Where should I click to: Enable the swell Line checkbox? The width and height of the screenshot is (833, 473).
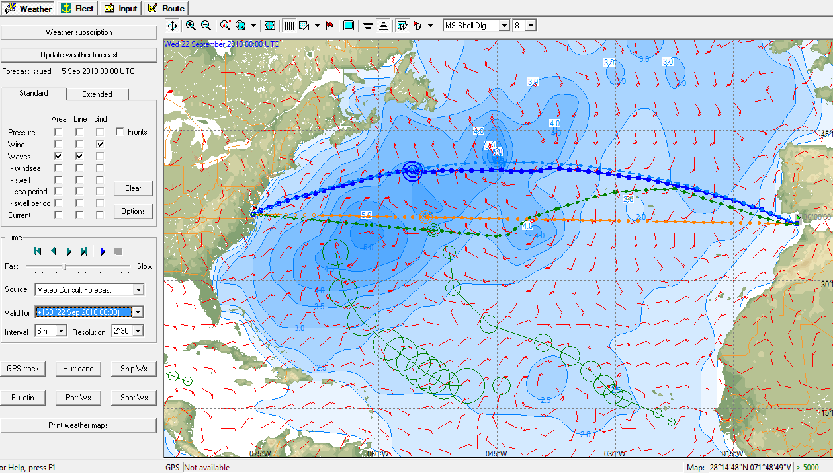pos(79,180)
